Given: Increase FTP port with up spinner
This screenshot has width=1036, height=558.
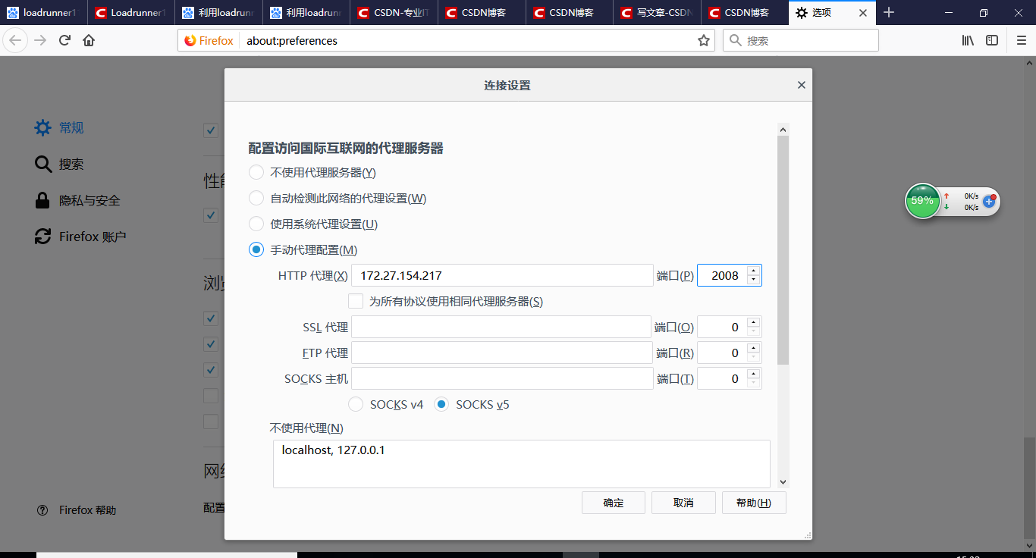Looking at the screenshot, I should coord(753,348).
